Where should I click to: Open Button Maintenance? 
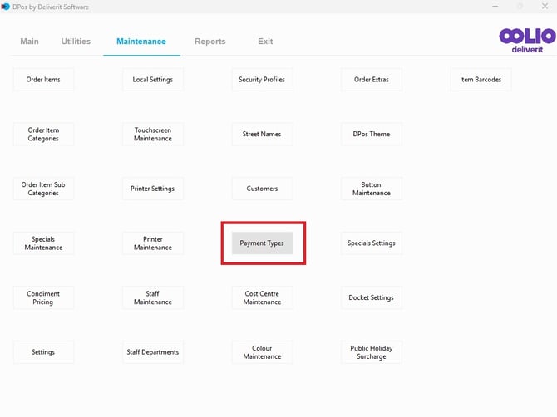pyautogui.click(x=372, y=189)
